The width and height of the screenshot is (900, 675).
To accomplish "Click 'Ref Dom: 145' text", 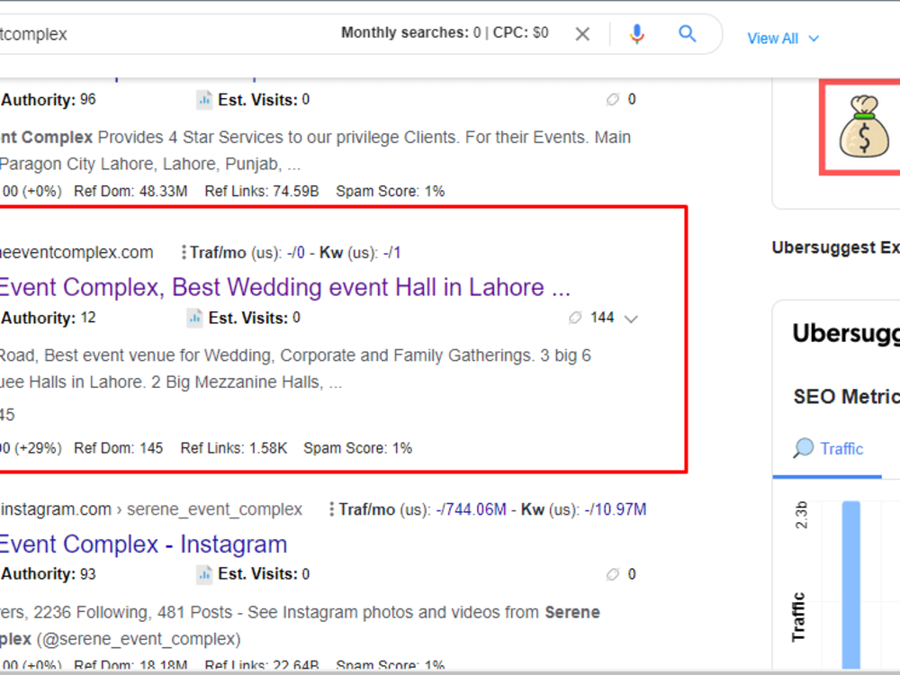I will [118, 448].
